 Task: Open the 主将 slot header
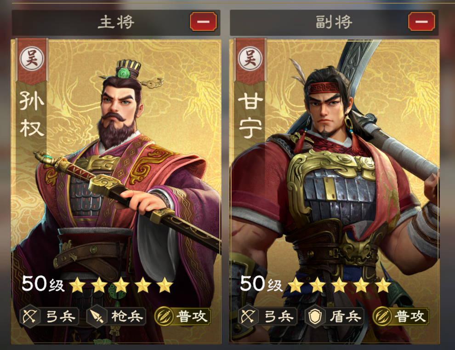pos(116,23)
